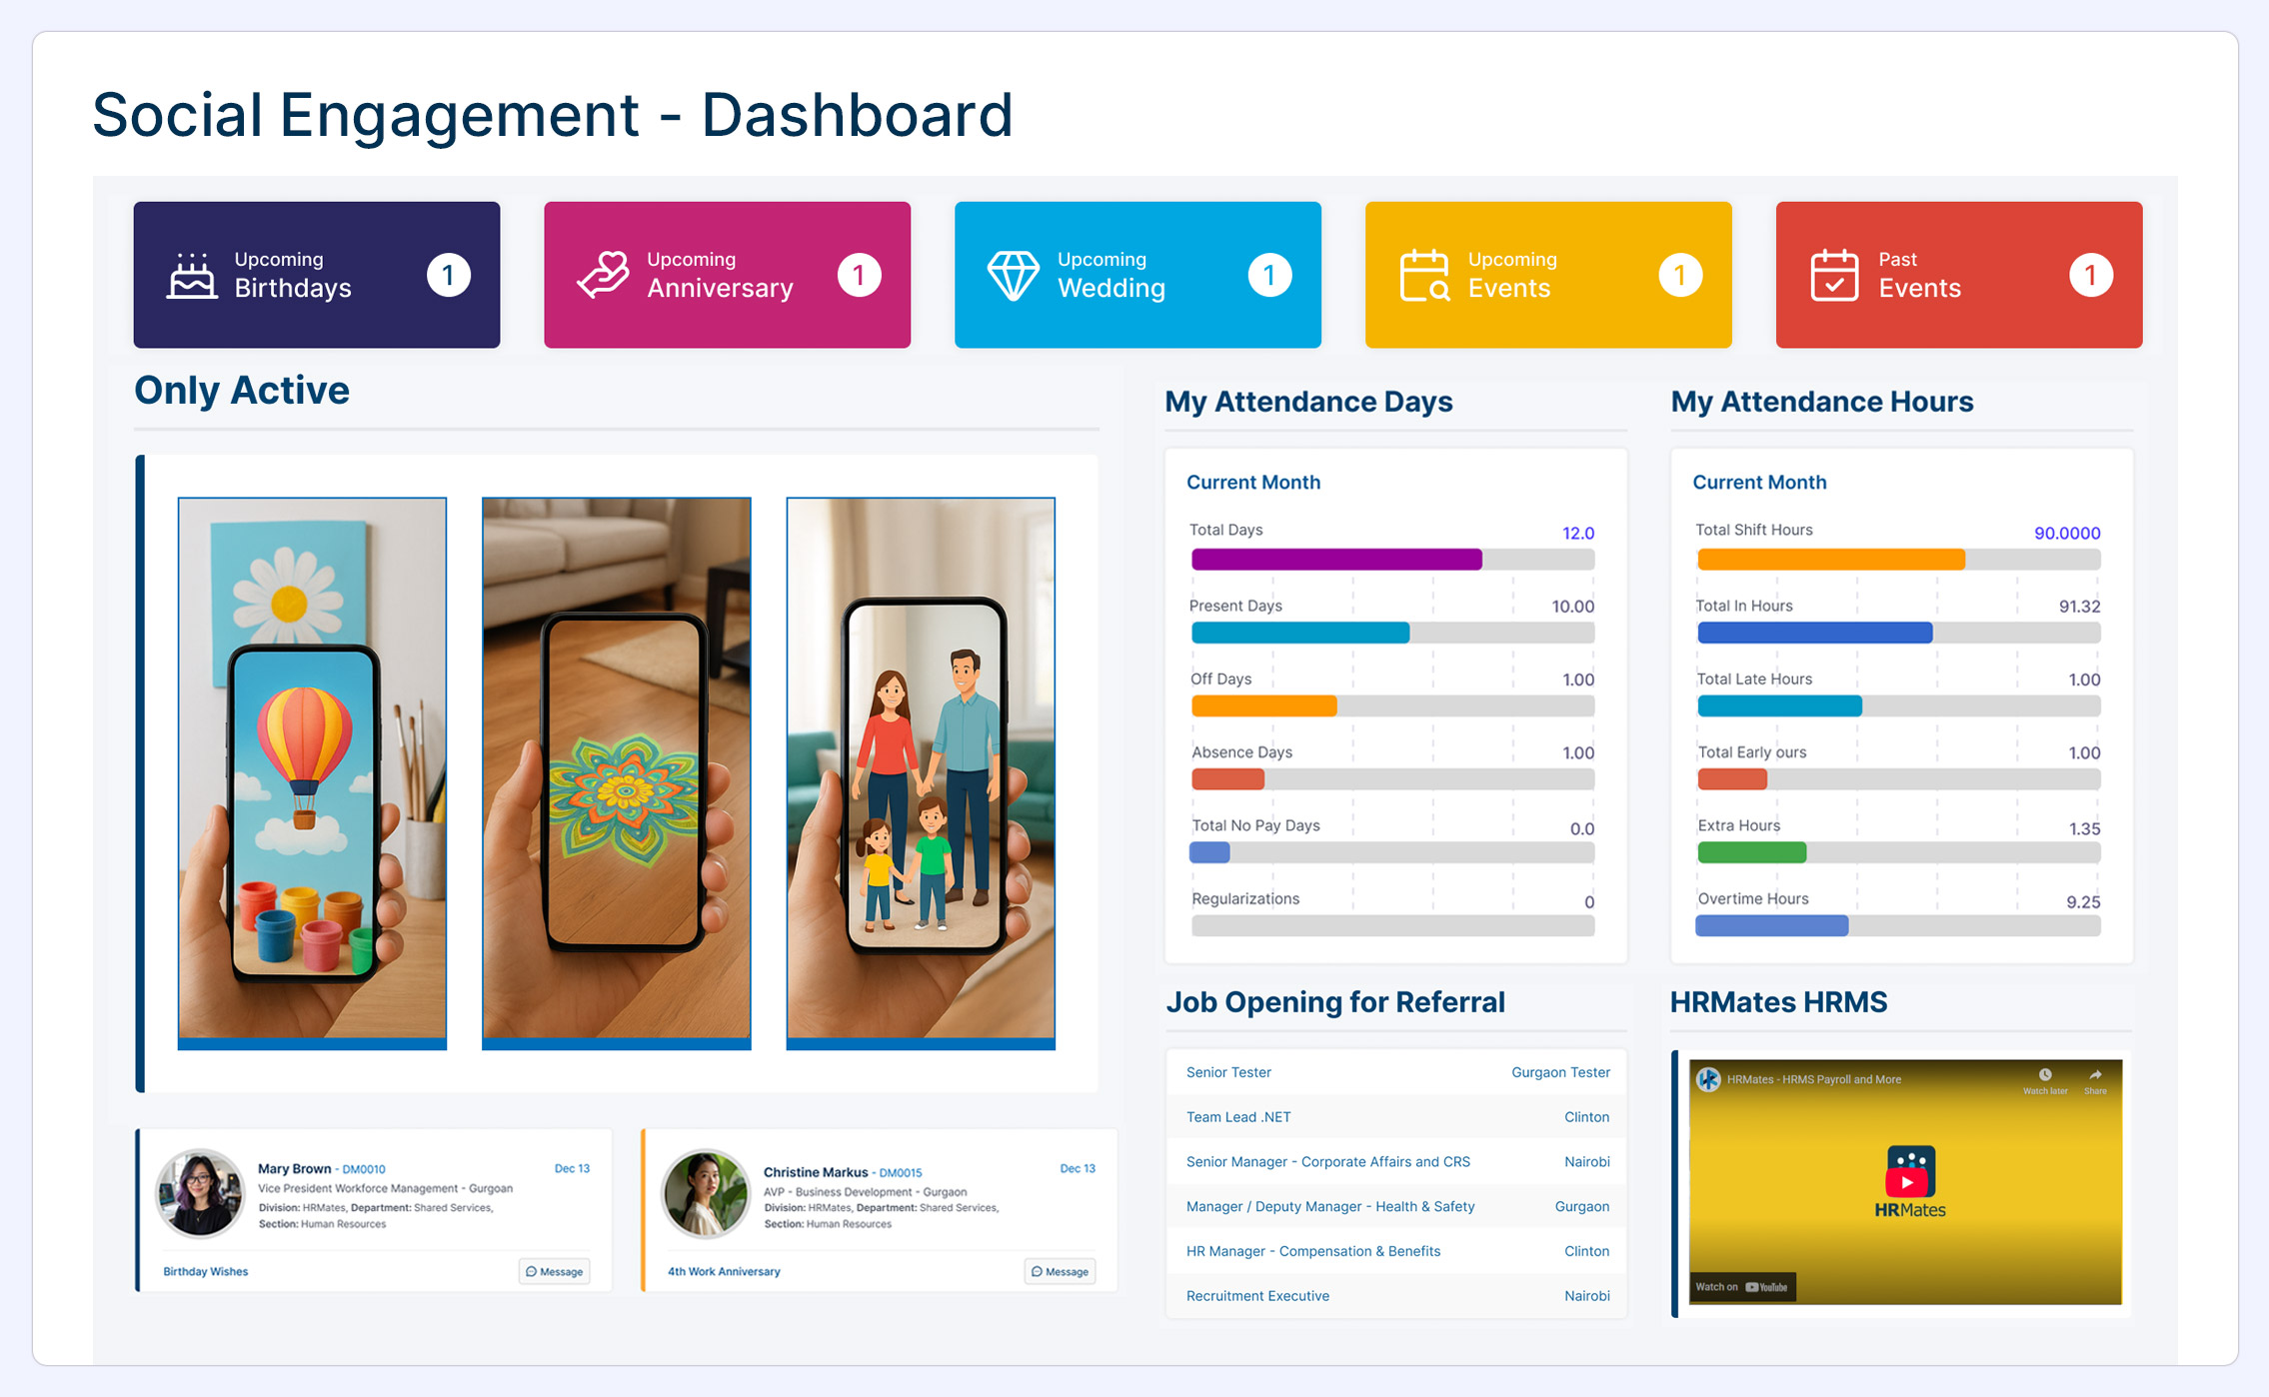This screenshot has width=2269, height=1397.
Task: Click the family illustration phone thumbnail
Action: (x=920, y=769)
